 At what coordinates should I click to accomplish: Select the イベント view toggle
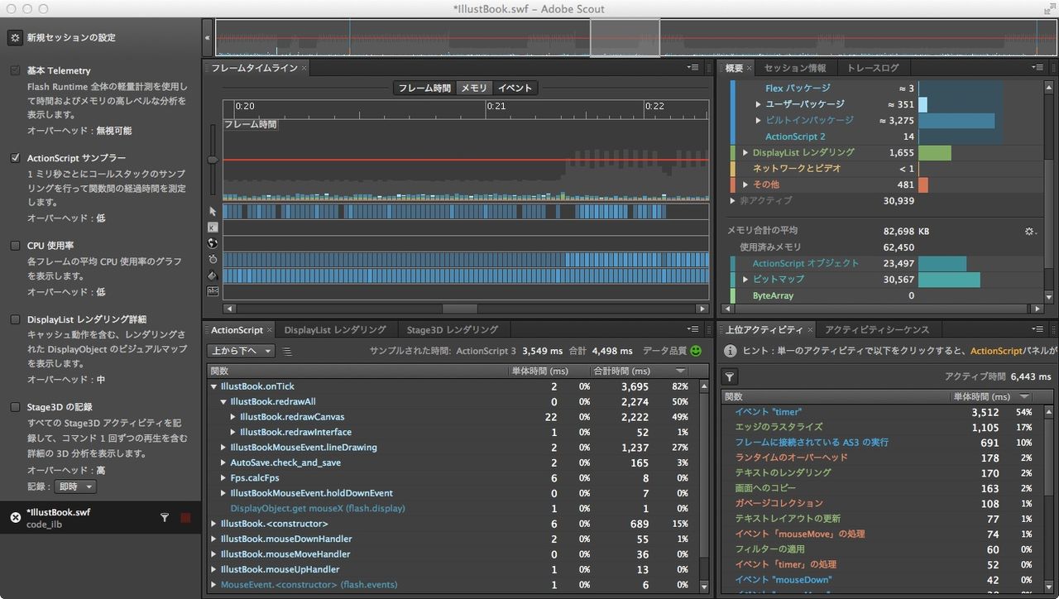[515, 88]
